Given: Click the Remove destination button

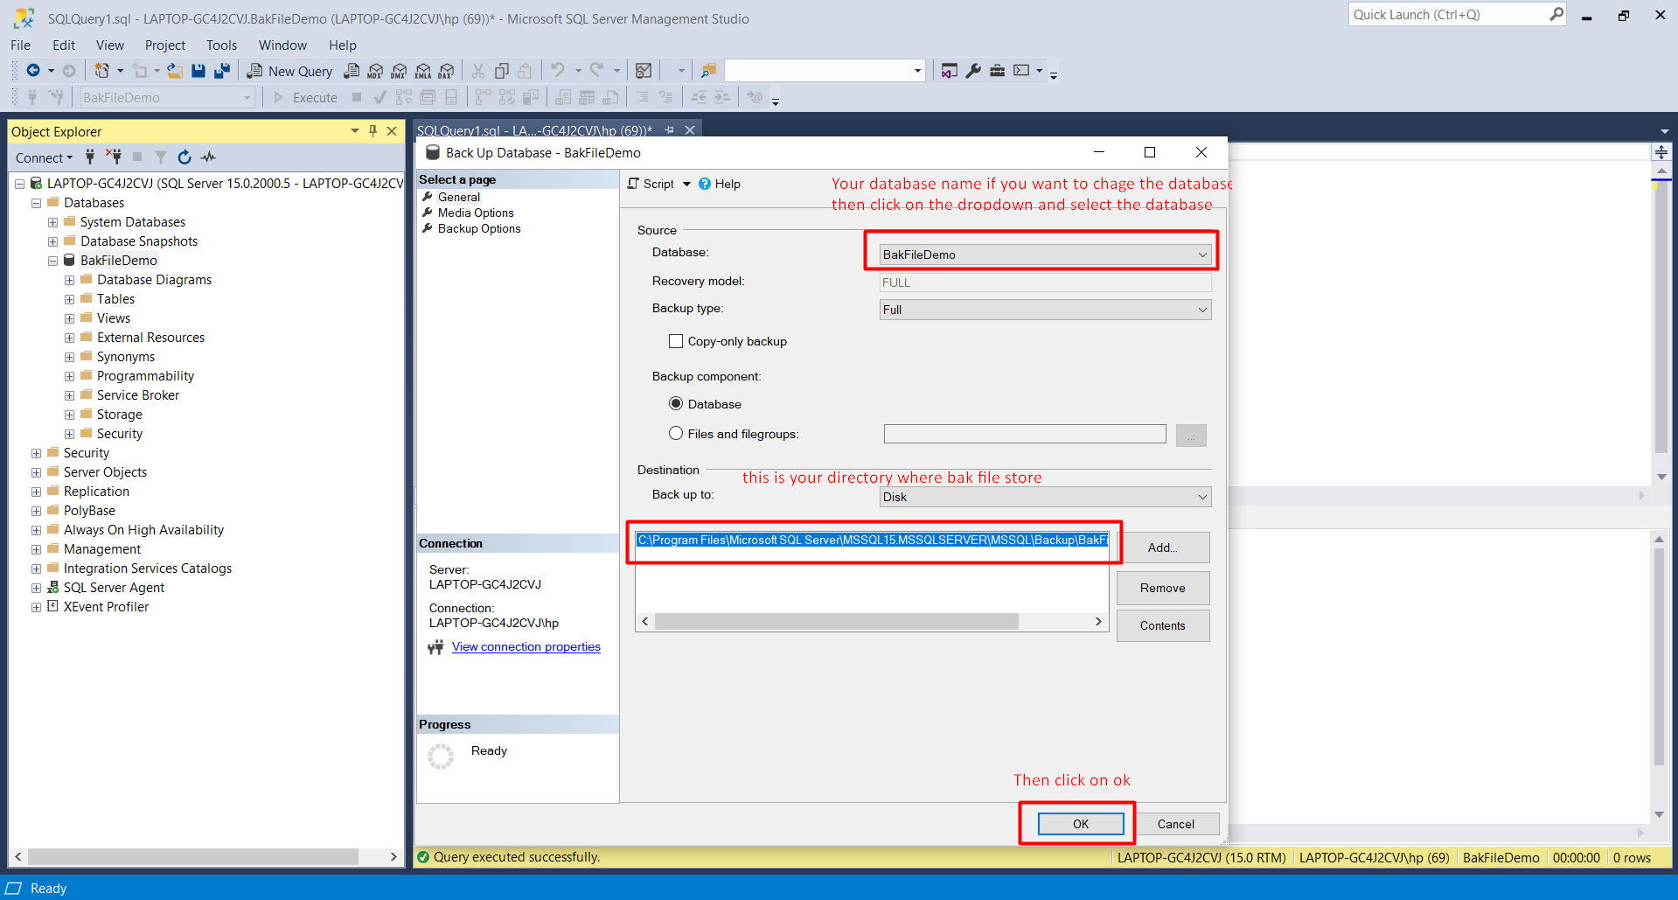Looking at the screenshot, I should coord(1163,588).
